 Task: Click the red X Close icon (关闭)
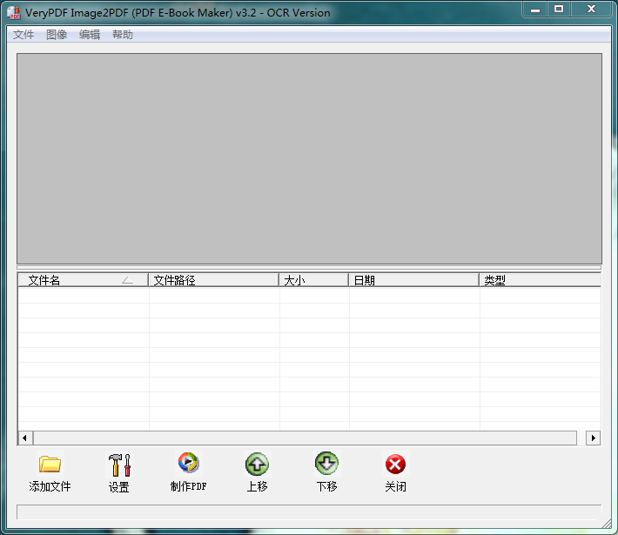(395, 464)
